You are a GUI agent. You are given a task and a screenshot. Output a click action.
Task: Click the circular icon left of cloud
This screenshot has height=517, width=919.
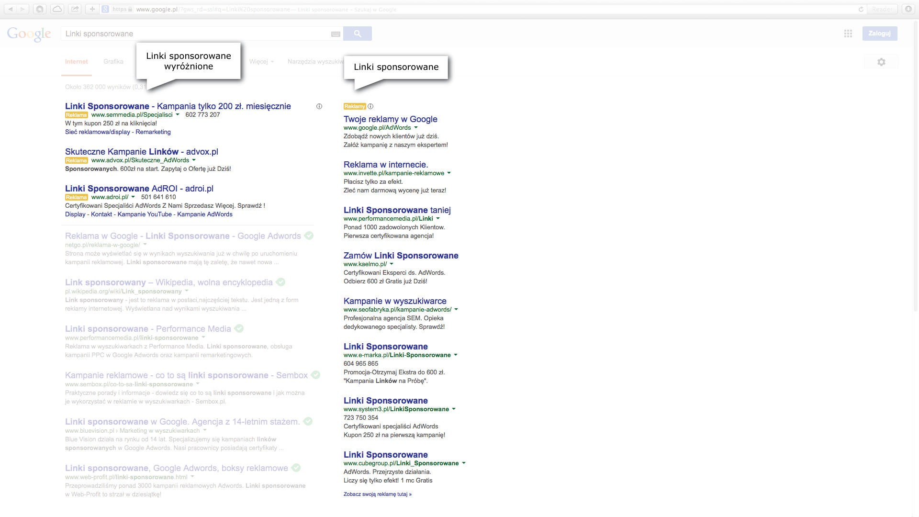(x=40, y=9)
